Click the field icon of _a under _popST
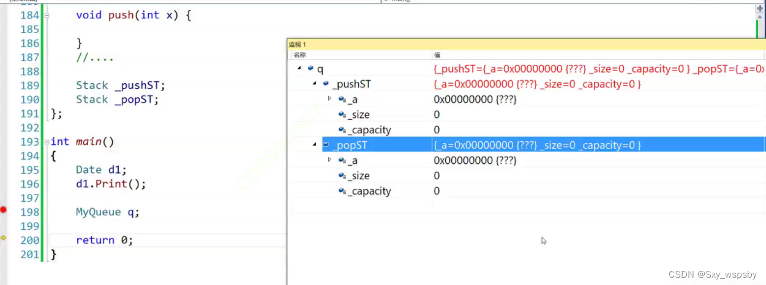This screenshot has width=766, height=285. (342, 160)
